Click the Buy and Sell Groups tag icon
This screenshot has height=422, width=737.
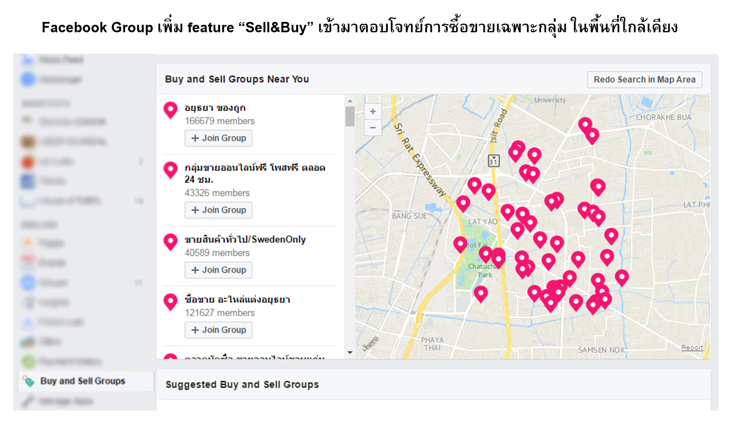click(28, 381)
